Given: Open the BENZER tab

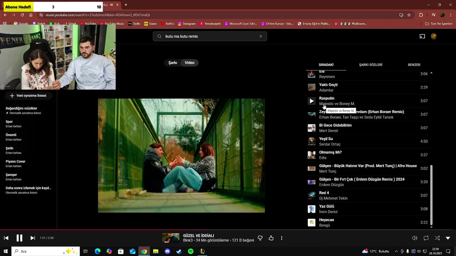Looking at the screenshot, I should click(x=414, y=65).
